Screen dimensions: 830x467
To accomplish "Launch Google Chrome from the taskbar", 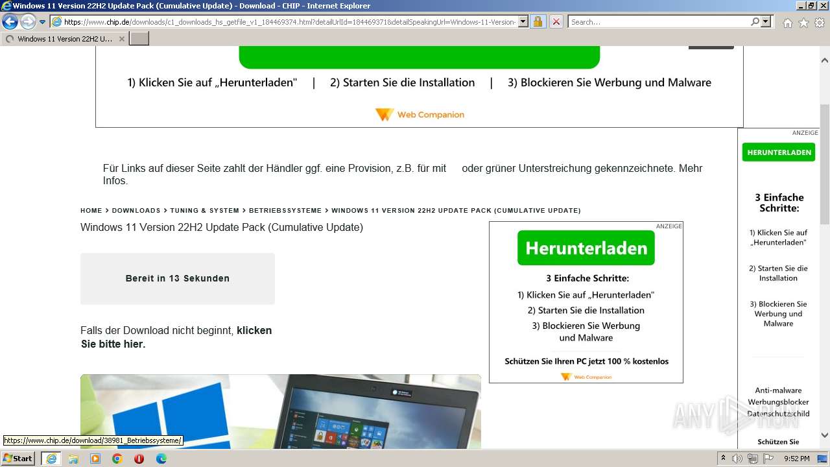I will pyautogui.click(x=117, y=459).
